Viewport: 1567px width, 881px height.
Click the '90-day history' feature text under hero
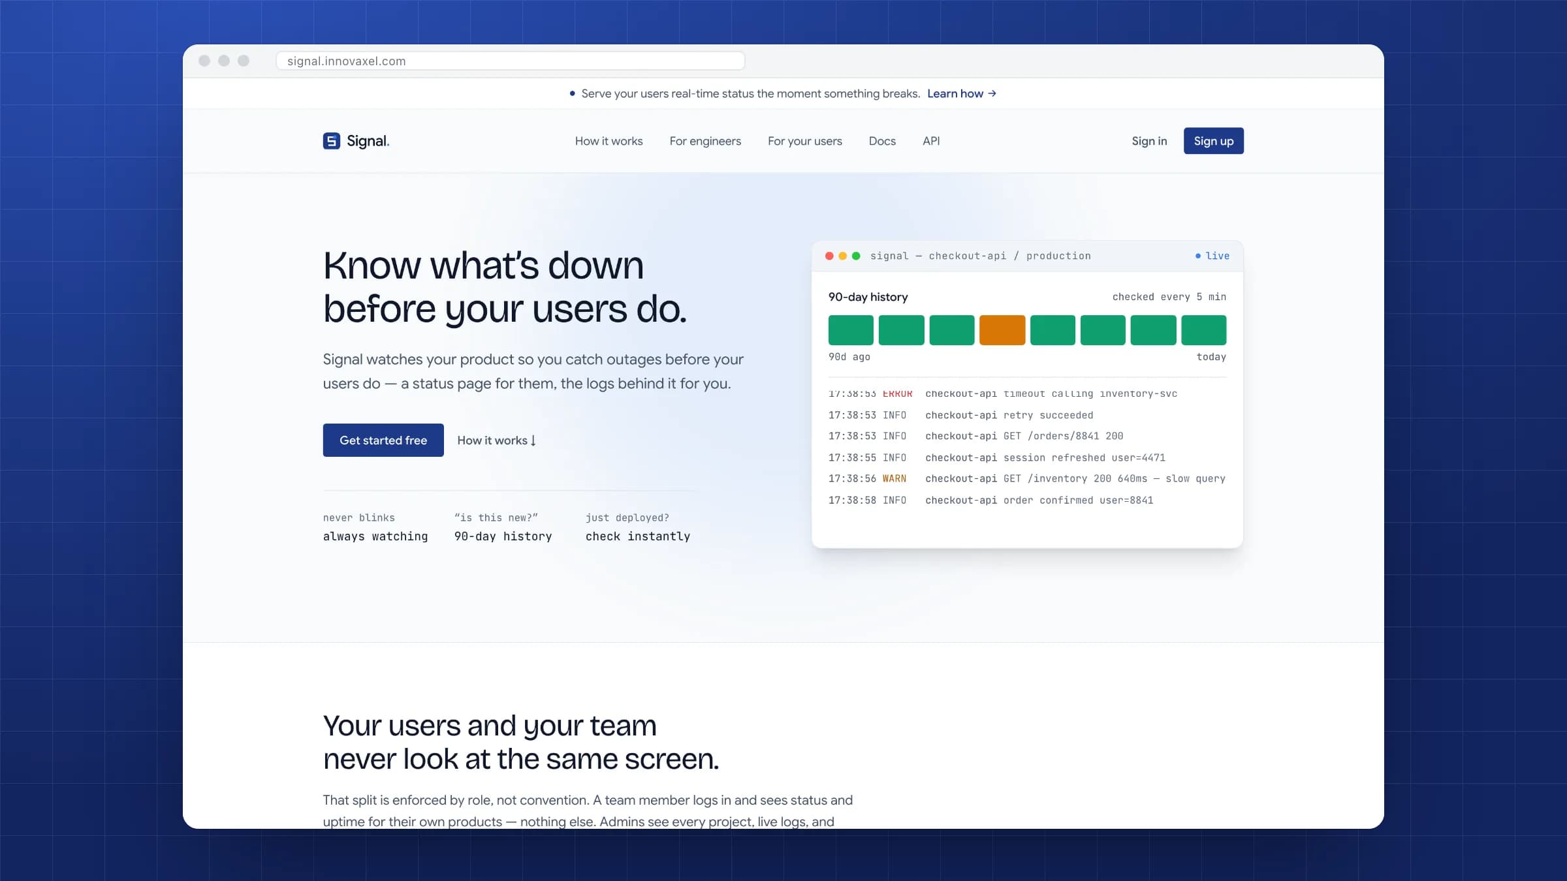pyautogui.click(x=503, y=536)
